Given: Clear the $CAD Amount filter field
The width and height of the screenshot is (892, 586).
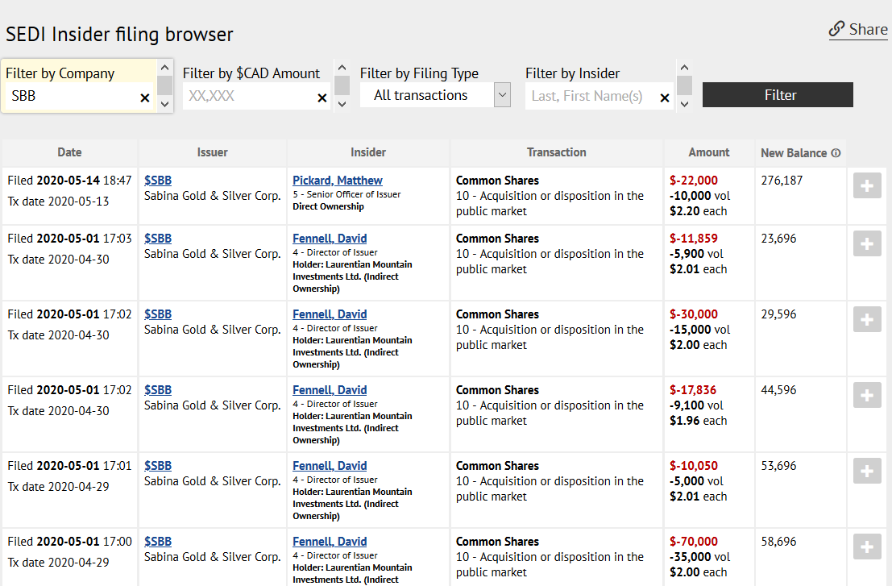Looking at the screenshot, I should coord(322,98).
